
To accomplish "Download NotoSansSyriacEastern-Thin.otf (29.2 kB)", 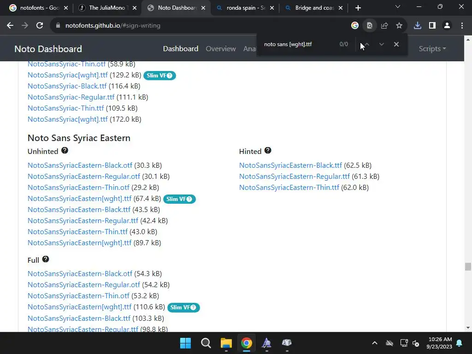I will point(78,188).
